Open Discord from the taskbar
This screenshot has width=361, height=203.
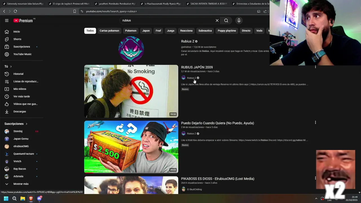pos(39,198)
